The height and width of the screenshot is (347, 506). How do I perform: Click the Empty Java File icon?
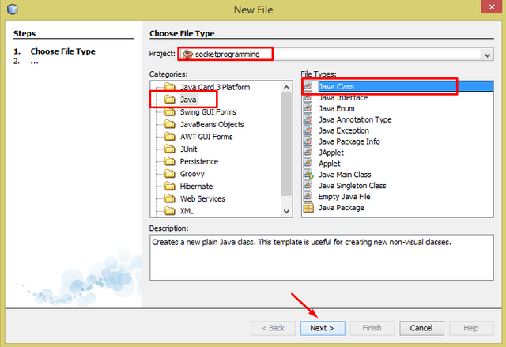[x=308, y=196]
